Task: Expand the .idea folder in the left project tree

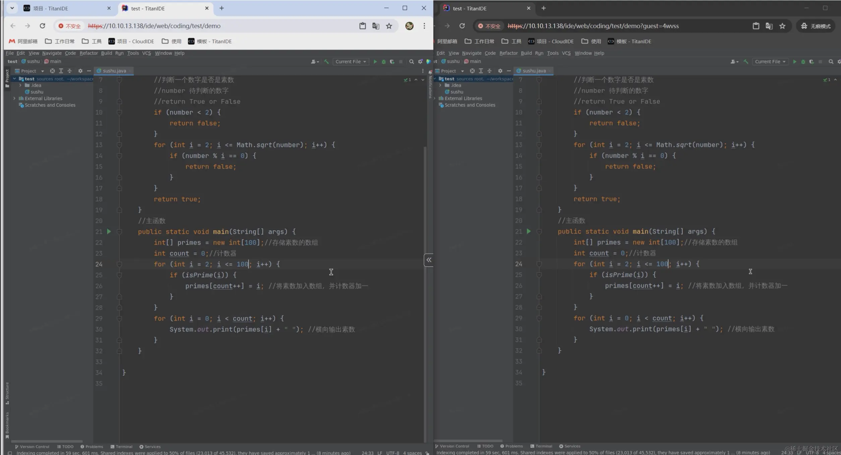Action: coord(20,85)
